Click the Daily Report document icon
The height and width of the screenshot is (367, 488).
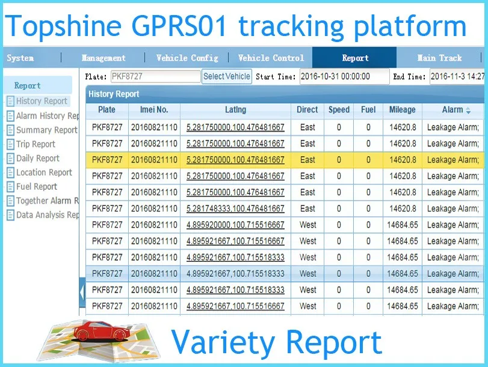pos(10,159)
